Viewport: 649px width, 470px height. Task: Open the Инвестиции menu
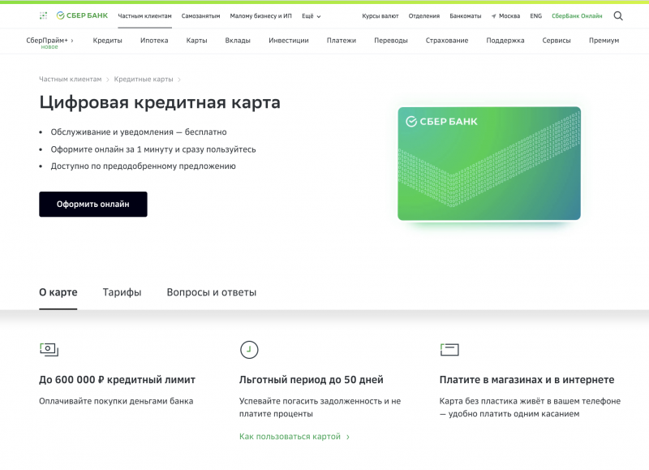(x=289, y=41)
